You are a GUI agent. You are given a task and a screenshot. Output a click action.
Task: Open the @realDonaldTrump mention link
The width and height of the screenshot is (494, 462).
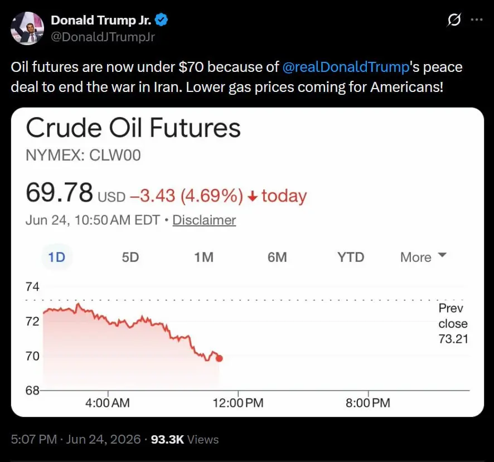pos(346,67)
